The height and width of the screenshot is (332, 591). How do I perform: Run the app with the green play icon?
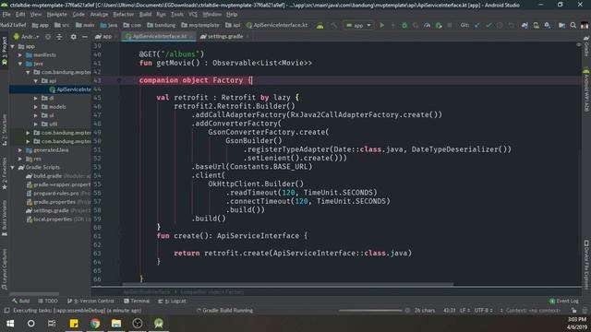click(381, 25)
